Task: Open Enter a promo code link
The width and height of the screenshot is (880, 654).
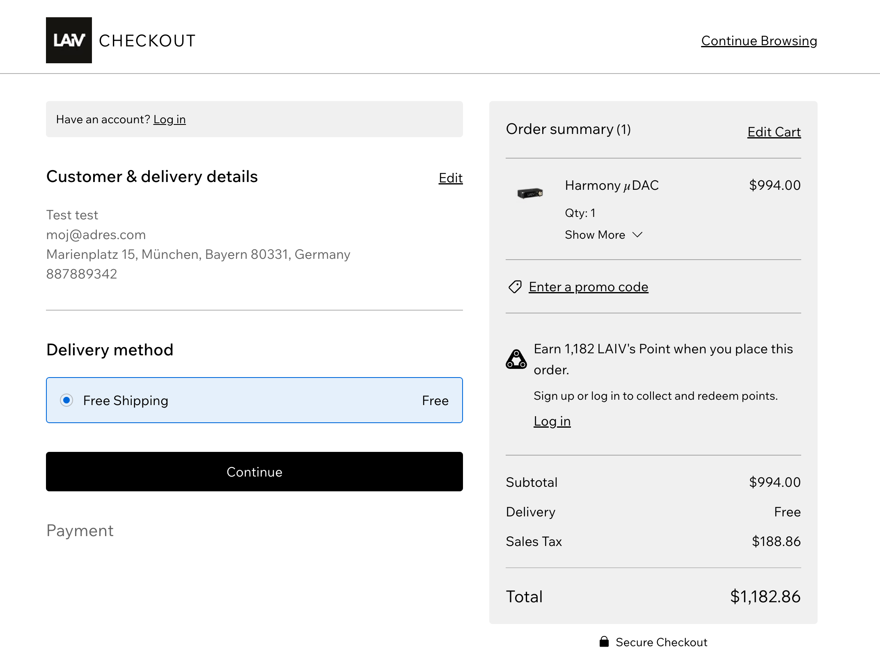Action: pyautogui.click(x=588, y=287)
